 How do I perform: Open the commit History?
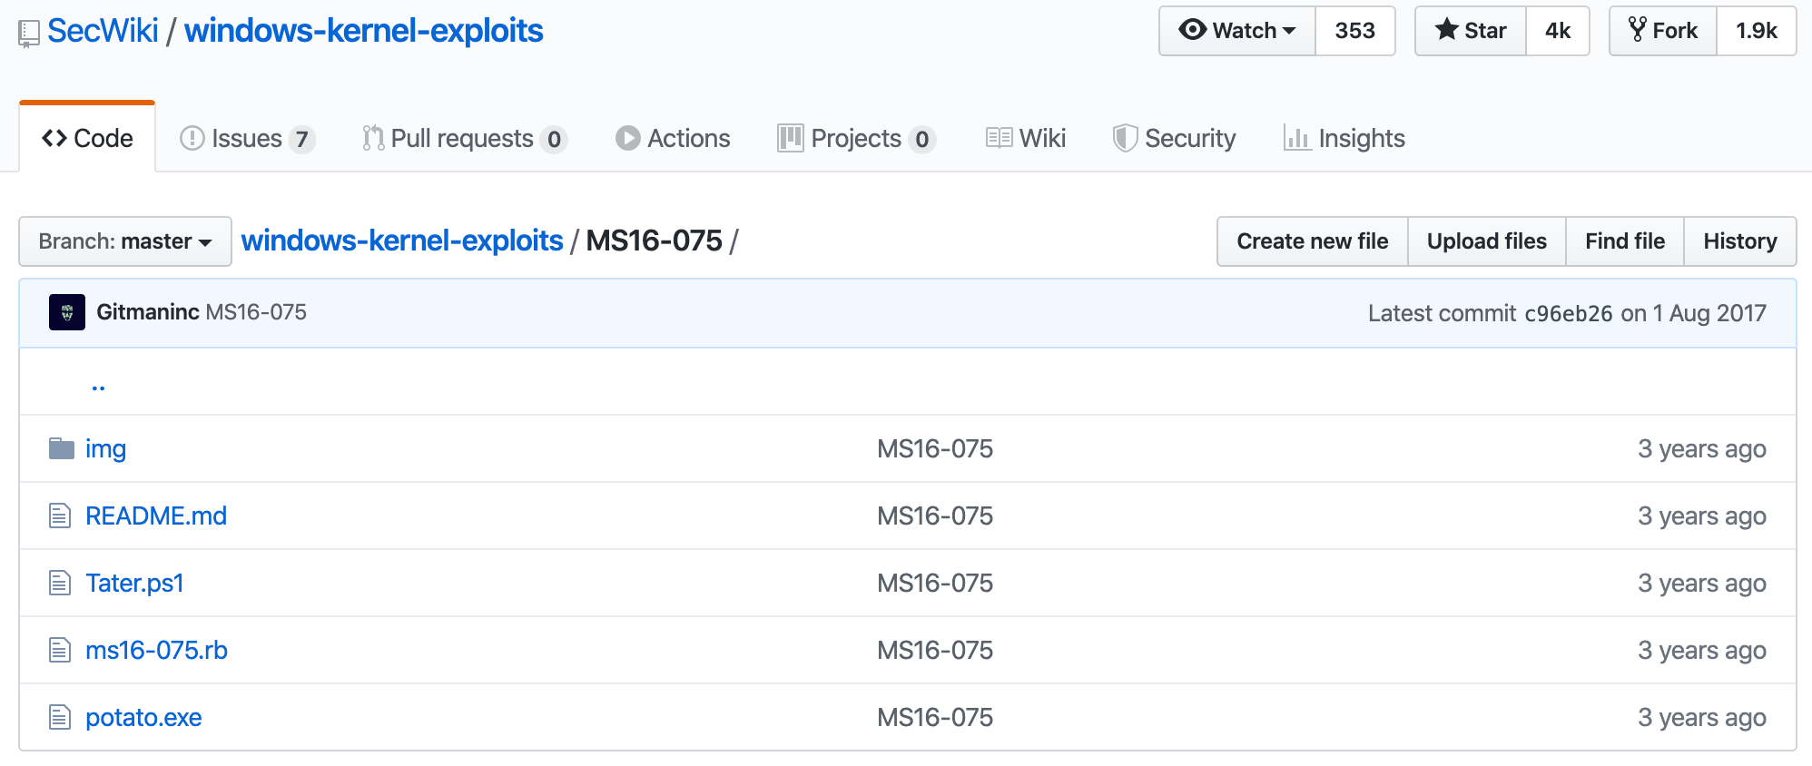(x=1739, y=241)
